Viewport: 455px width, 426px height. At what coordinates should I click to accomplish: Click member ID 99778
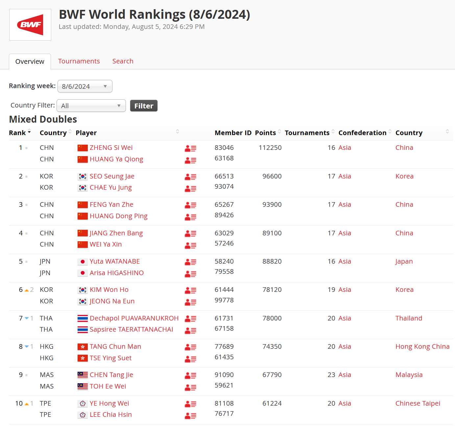[224, 300]
